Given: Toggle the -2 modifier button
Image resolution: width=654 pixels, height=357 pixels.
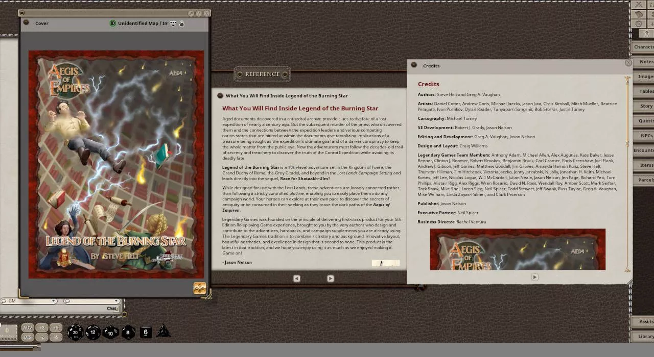Looking at the screenshot, I should tap(42, 337).
